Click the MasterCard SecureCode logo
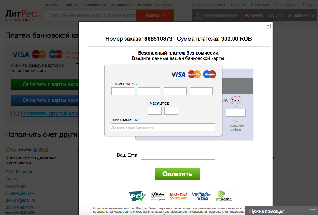This screenshot has height=215, width=318. coord(179,196)
